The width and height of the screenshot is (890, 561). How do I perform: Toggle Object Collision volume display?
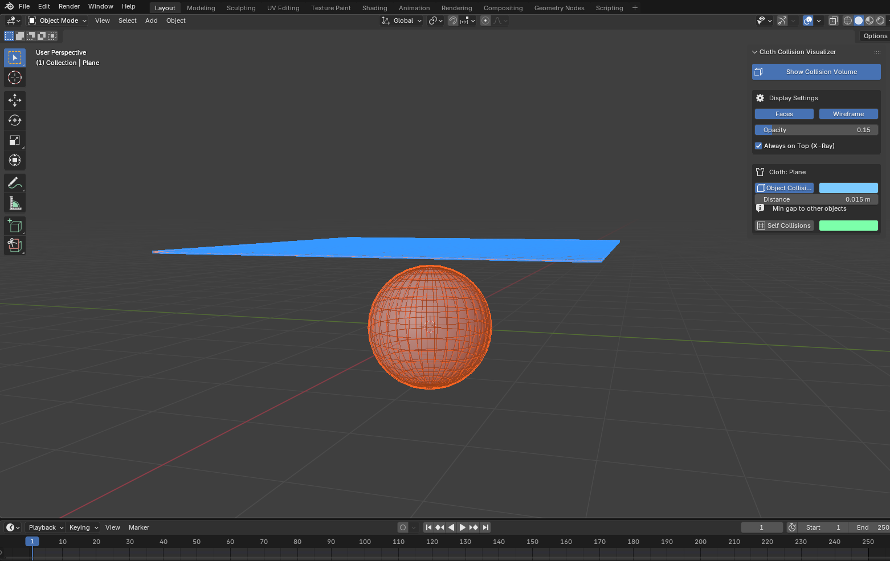(784, 188)
